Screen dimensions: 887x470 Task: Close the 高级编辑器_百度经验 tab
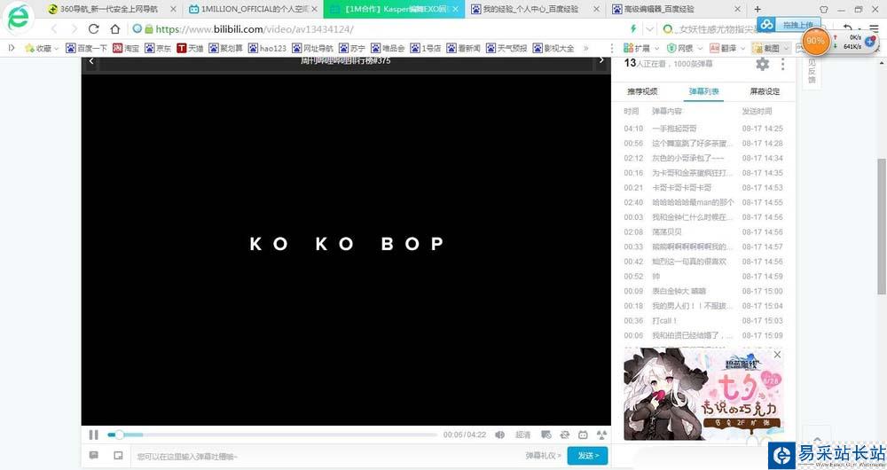click(x=737, y=9)
